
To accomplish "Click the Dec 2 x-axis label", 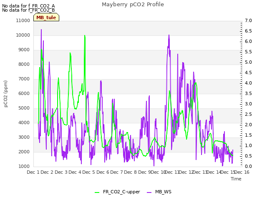I will click(47, 172).
